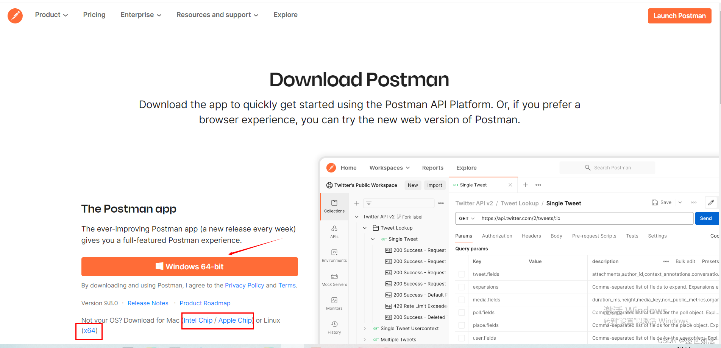This screenshot has width=721, height=348.
Task: Download the Linux x64 version
Action: 89,331
